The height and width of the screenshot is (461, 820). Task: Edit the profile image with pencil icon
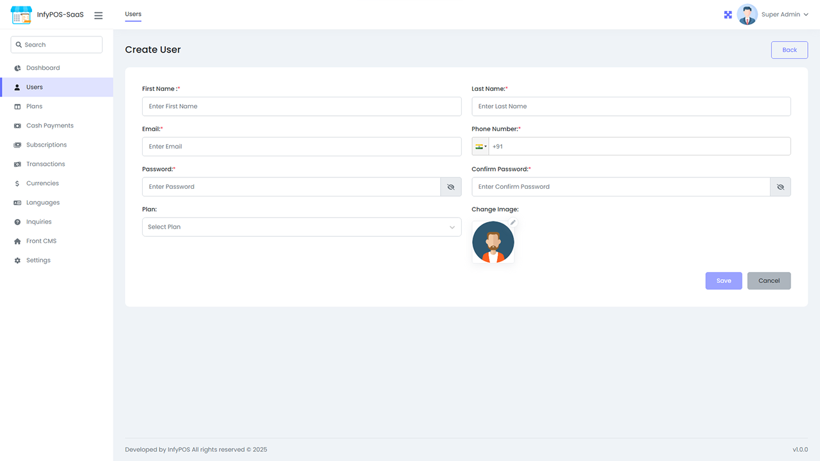512,222
